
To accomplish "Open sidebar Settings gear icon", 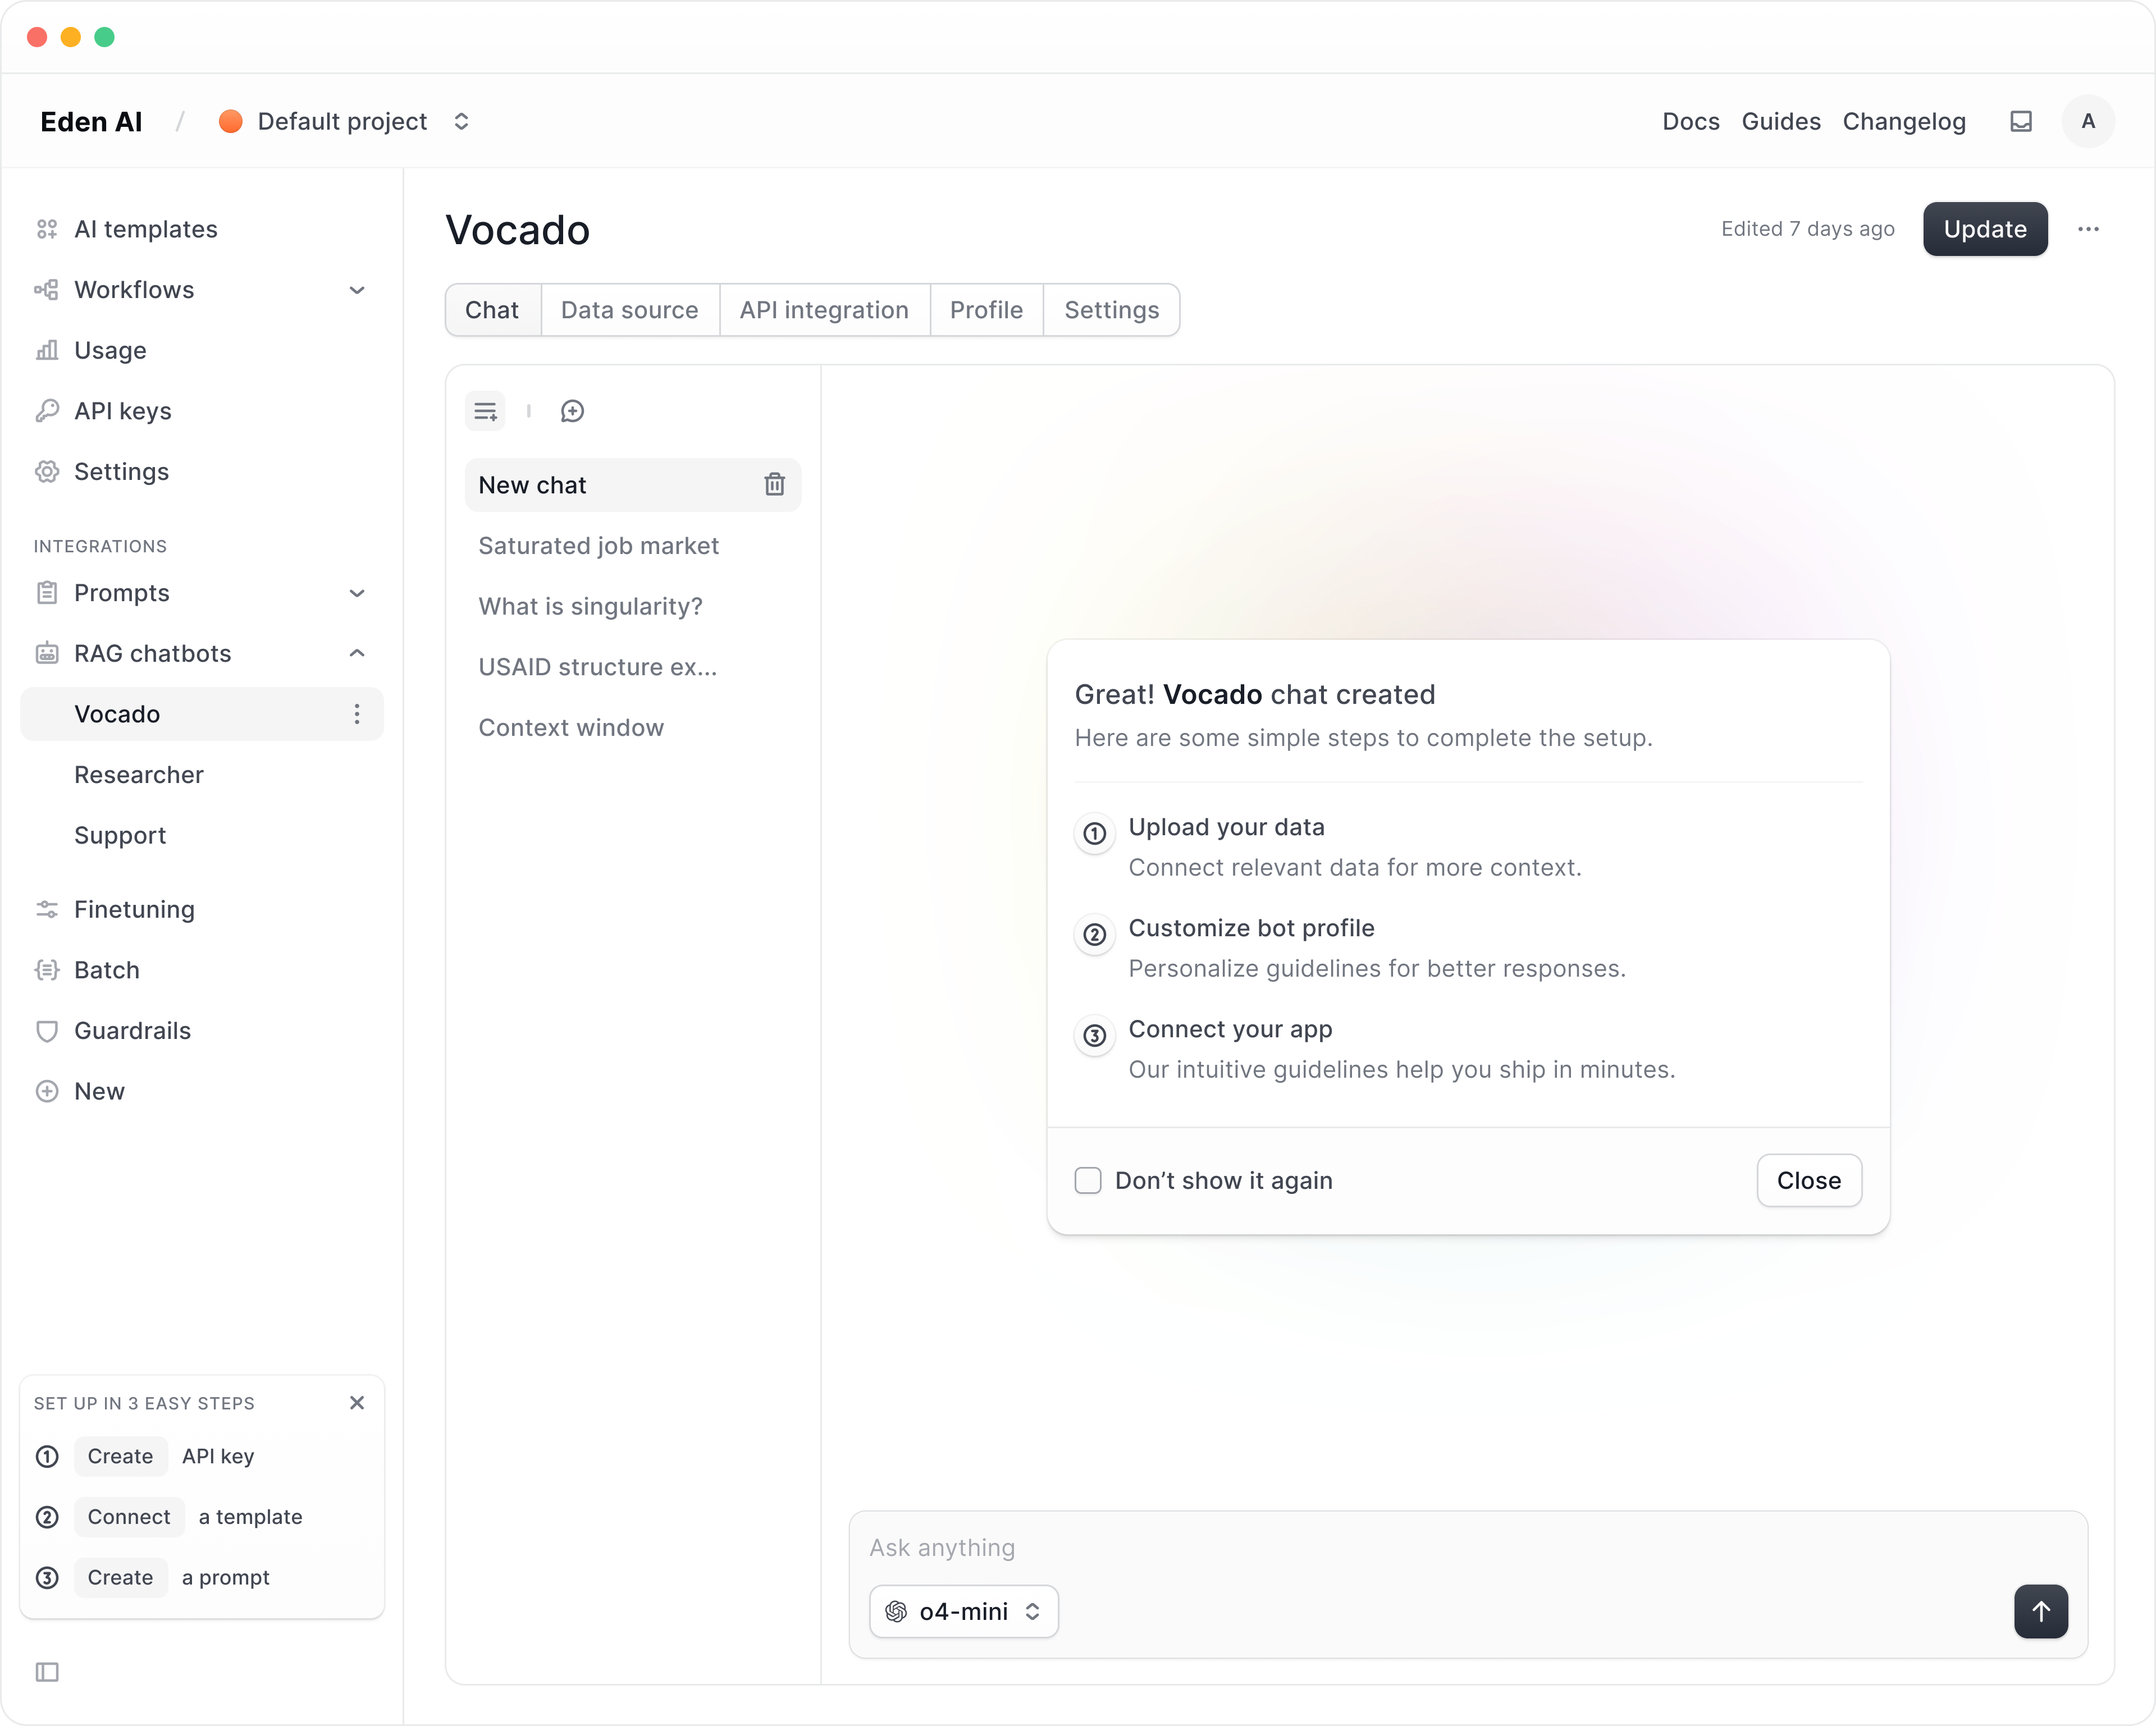I will tap(47, 471).
